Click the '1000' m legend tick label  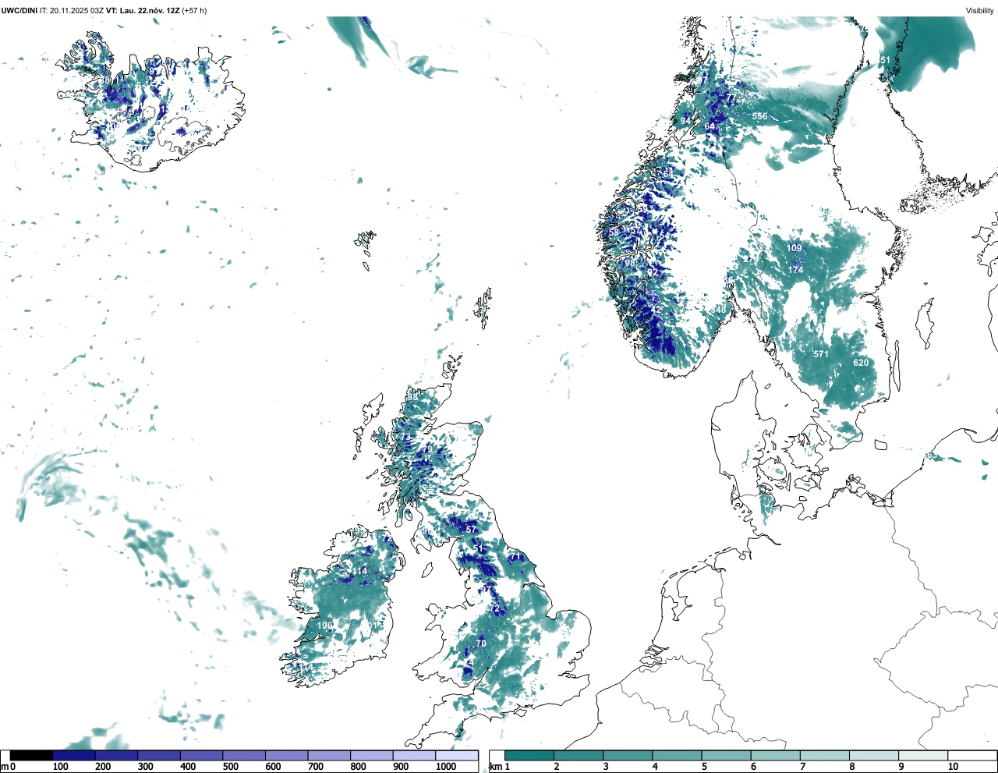[x=446, y=767]
